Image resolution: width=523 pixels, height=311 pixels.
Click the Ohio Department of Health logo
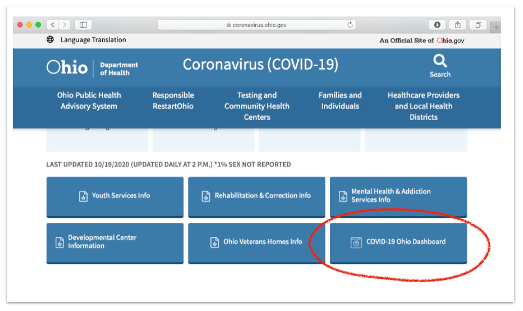[x=92, y=68]
